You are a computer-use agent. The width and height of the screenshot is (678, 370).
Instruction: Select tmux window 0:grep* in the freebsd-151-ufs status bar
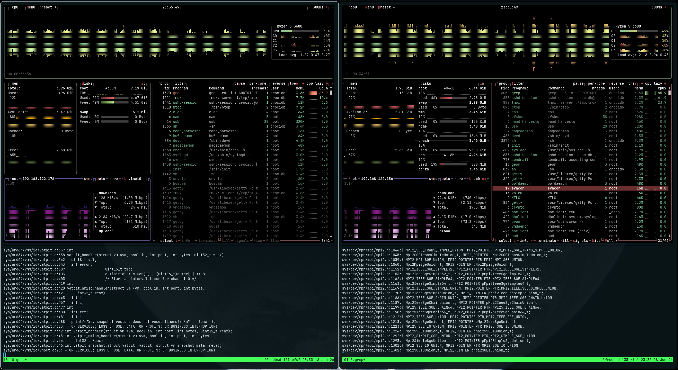[x=19, y=360]
